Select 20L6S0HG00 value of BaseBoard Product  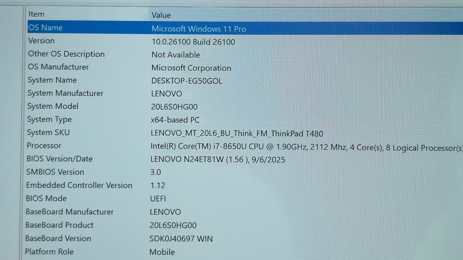(x=173, y=225)
